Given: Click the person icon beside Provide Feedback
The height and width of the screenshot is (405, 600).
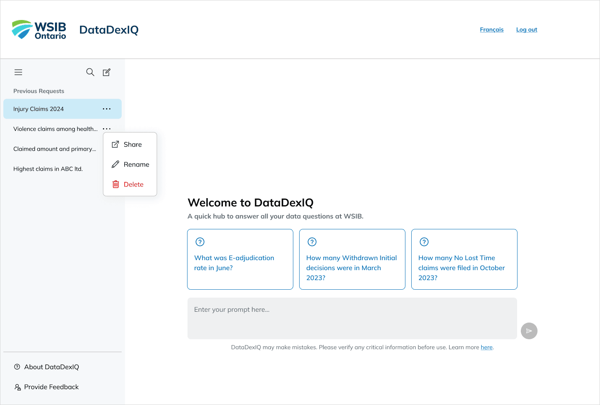Looking at the screenshot, I should point(17,387).
